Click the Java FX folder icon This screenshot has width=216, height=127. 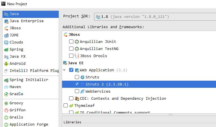(x=6, y=57)
